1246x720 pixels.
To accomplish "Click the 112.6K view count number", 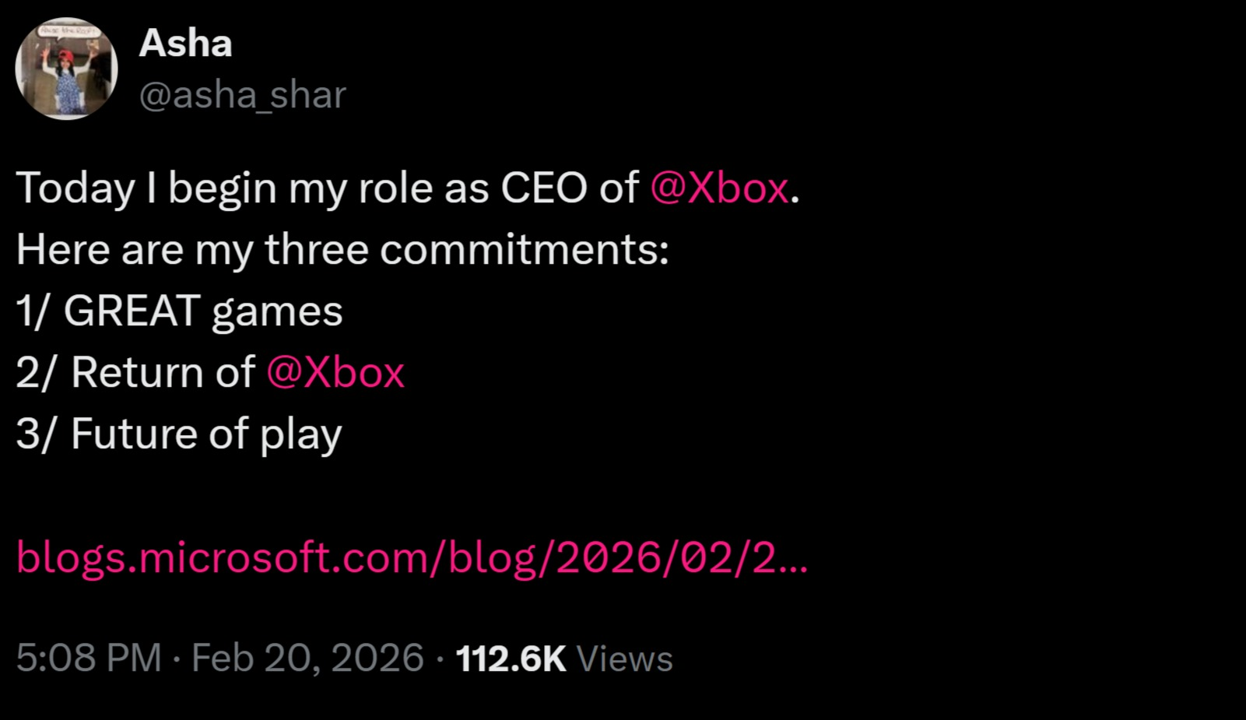I will (x=511, y=659).
